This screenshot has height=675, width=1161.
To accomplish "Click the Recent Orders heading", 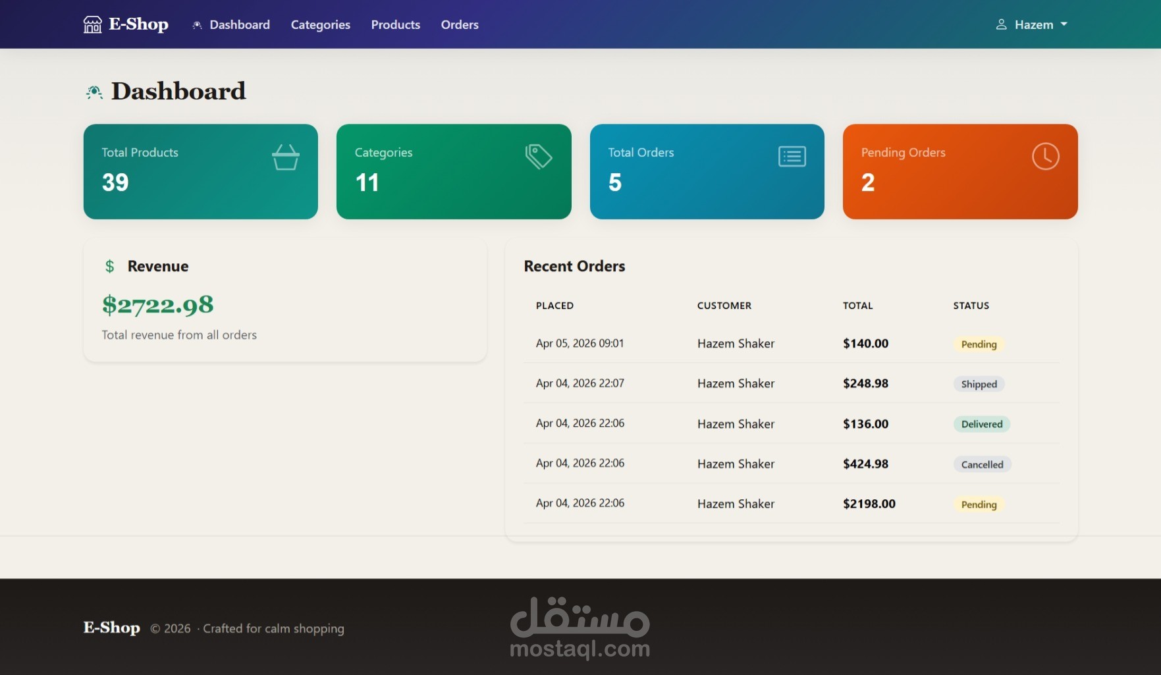I will [574, 266].
